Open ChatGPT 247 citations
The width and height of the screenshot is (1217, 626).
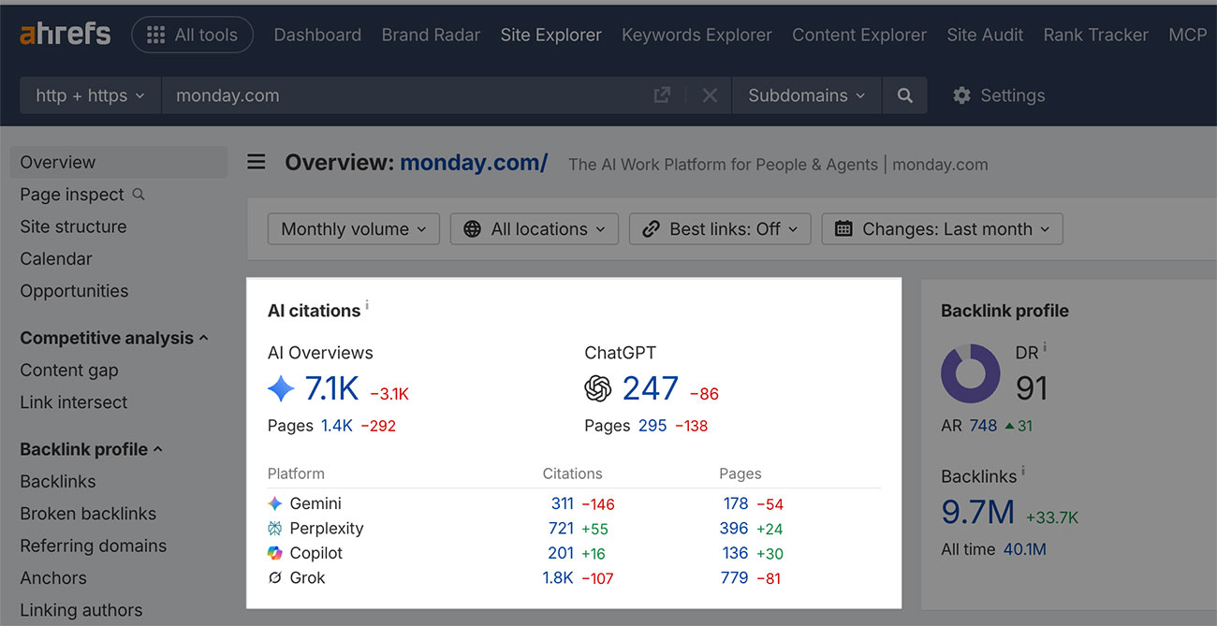tap(651, 388)
